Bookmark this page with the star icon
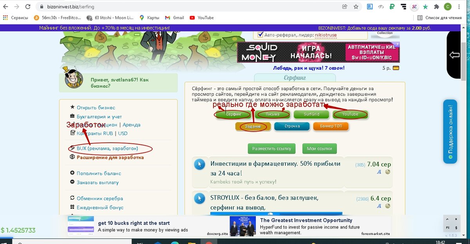470x244 pixels. [356, 7]
